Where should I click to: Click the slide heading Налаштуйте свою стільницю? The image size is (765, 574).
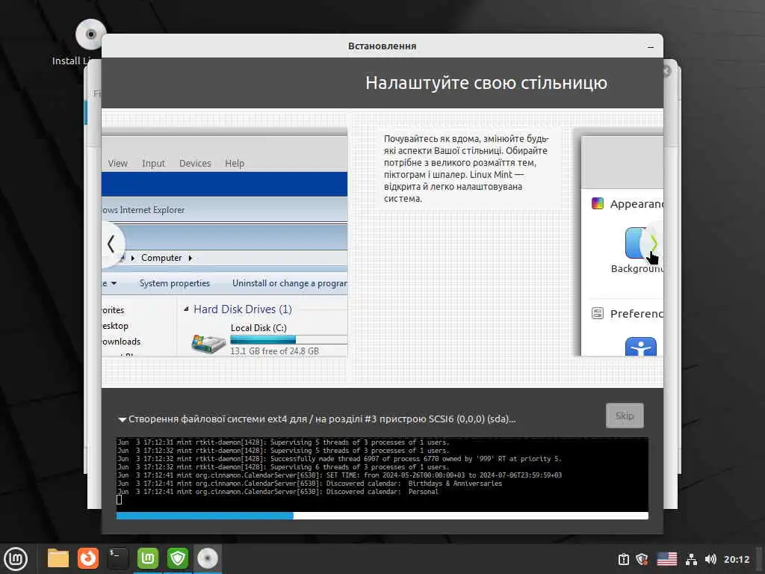click(486, 83)
